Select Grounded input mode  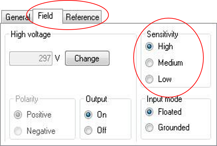click(x=150, y=128)
